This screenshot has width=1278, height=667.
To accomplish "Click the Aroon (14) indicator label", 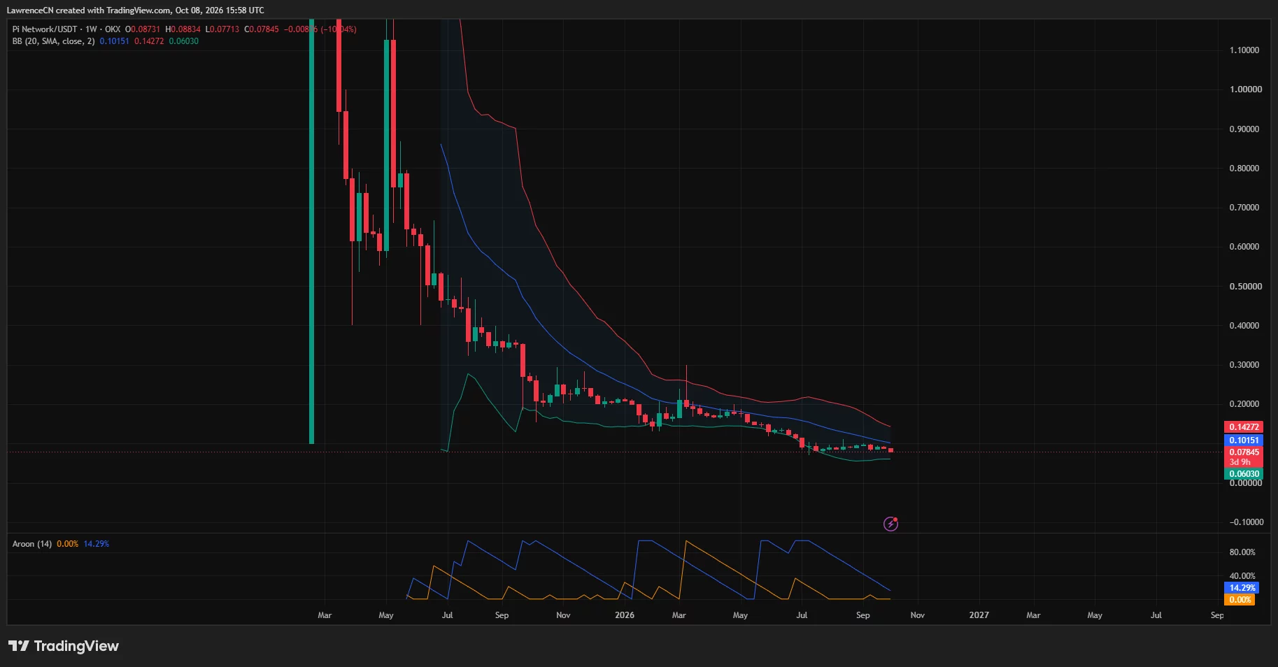I will [32, 544].
